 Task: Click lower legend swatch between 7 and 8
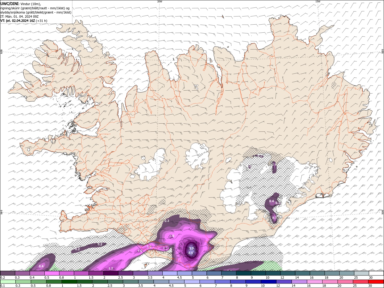(x=222, y=282)
